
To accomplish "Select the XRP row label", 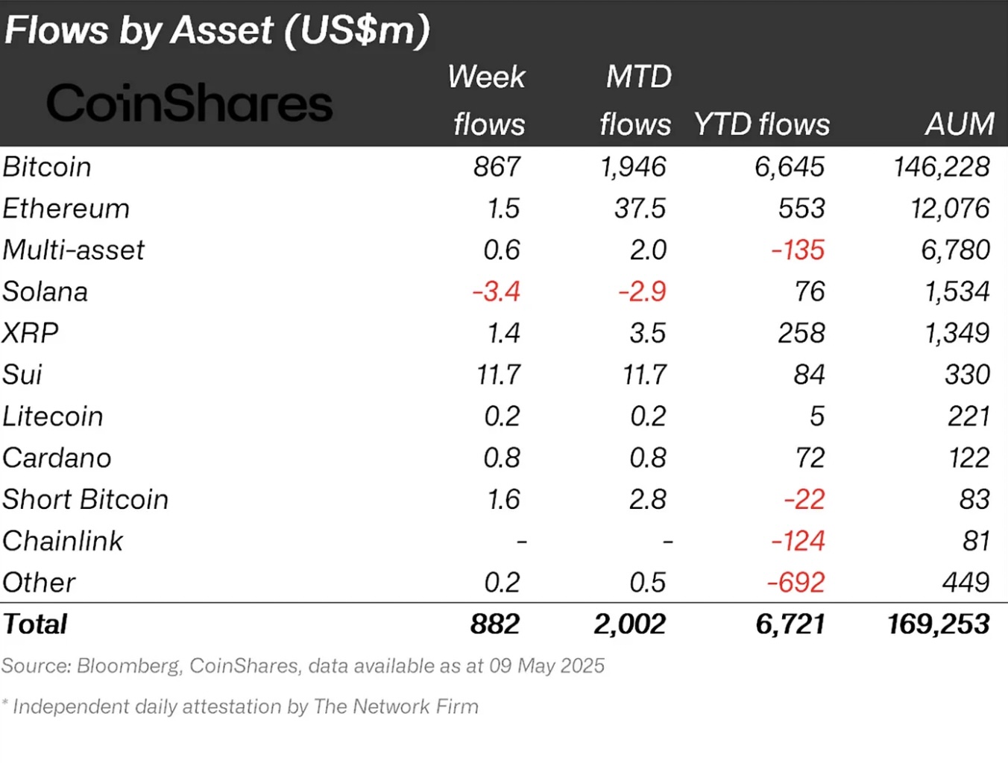I will (x=31, y=333).
